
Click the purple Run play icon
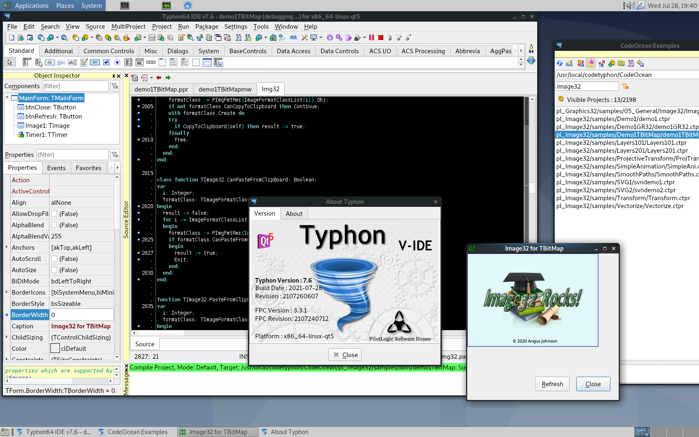[349, 38]
